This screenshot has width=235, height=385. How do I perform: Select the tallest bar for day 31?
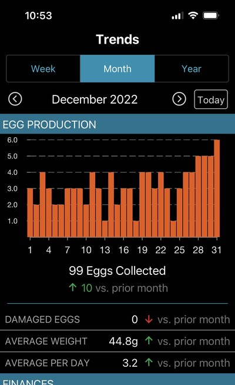click(x=217, y=188)
